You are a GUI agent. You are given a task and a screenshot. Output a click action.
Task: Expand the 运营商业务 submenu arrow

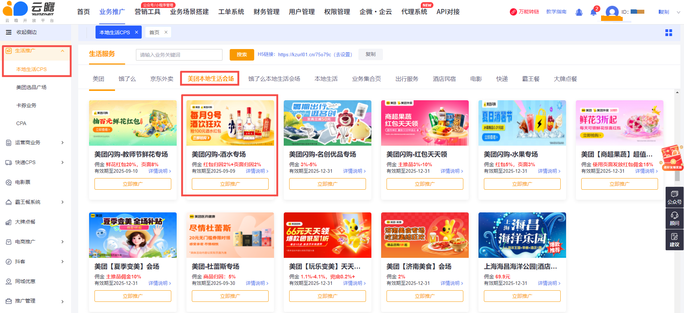coord(62,142)
